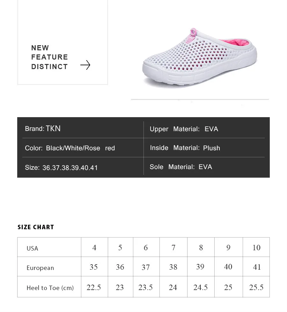The height and width of the screenshot is (312, 287).
Task: Select USA size 4 cell
Action: point(94,247)
